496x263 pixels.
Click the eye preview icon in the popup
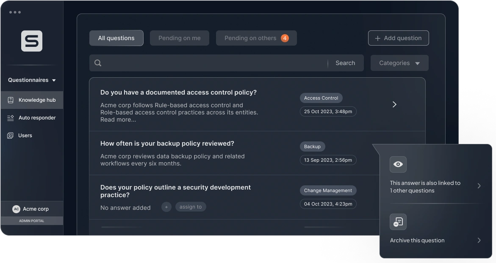[x=398, y=164]
